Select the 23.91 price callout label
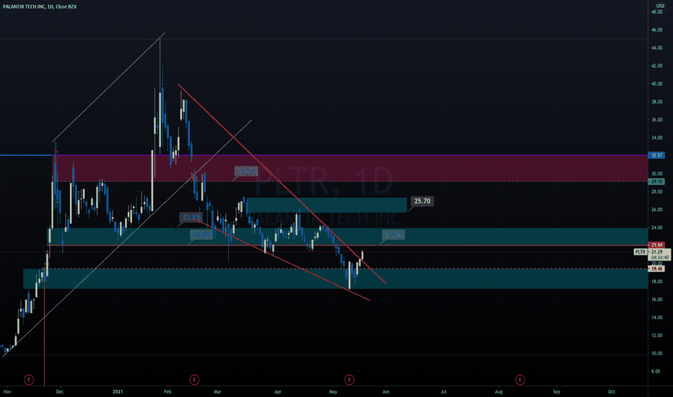The width and height of the screenshot is (673, 397). point(191,217)
